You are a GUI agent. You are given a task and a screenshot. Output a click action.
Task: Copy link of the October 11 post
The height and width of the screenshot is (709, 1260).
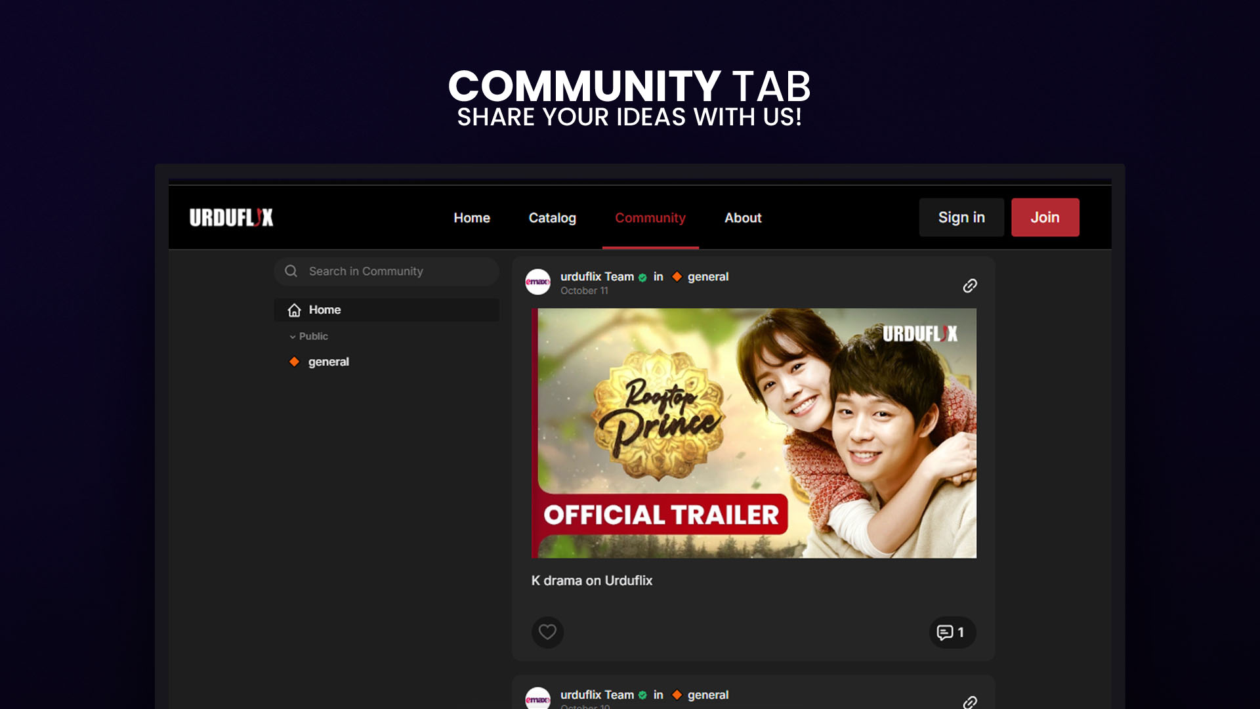[x=970, y=286]
